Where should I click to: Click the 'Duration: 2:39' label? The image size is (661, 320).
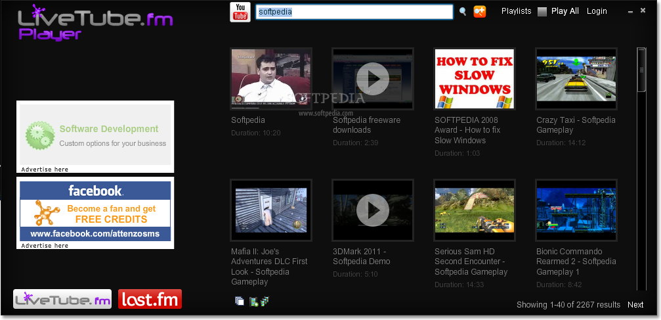coord(355,143)
